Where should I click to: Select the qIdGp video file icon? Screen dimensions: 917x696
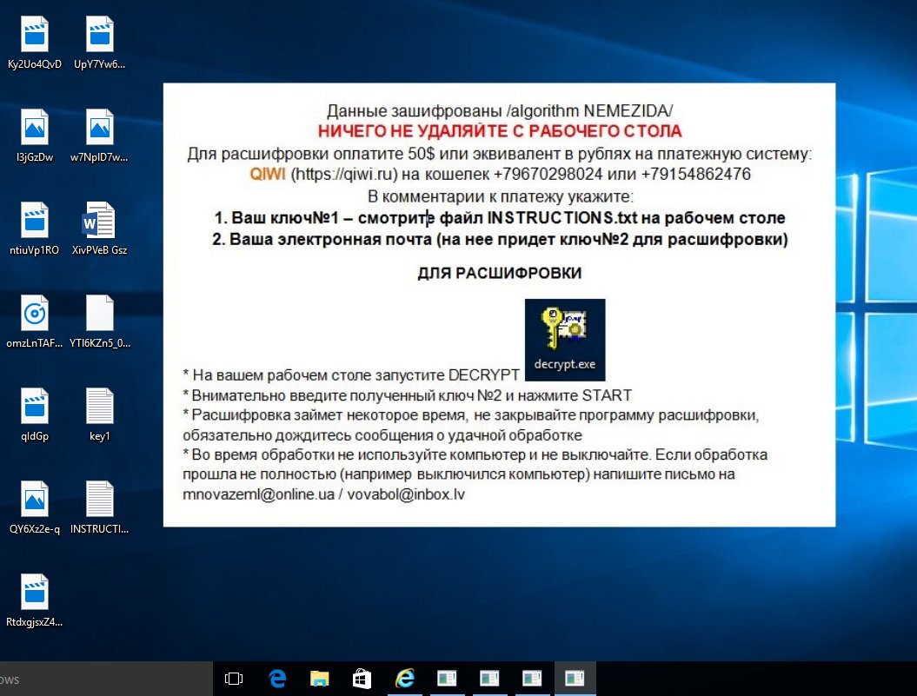coord(35,406)
